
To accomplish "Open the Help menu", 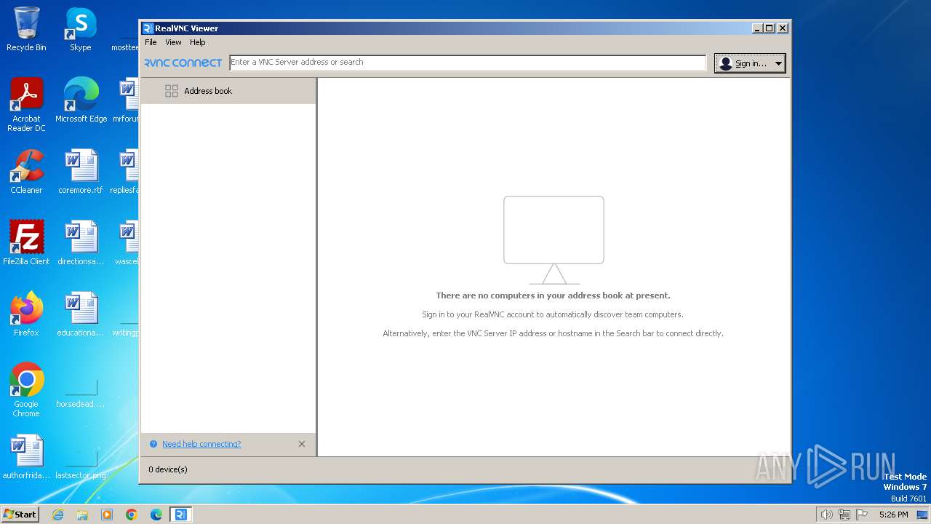I will tap(198, 42).
